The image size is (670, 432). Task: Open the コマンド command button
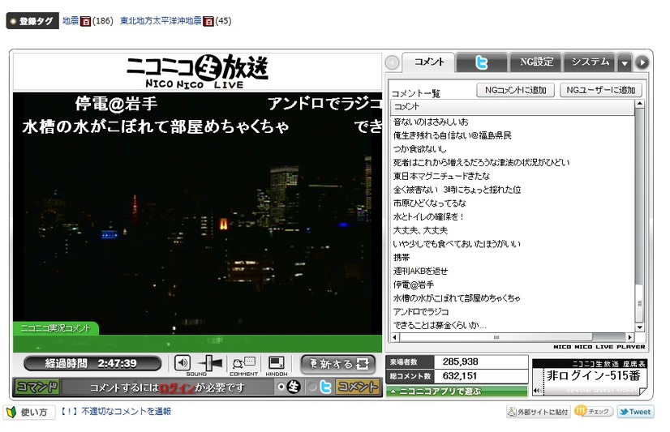click(37, 387)
